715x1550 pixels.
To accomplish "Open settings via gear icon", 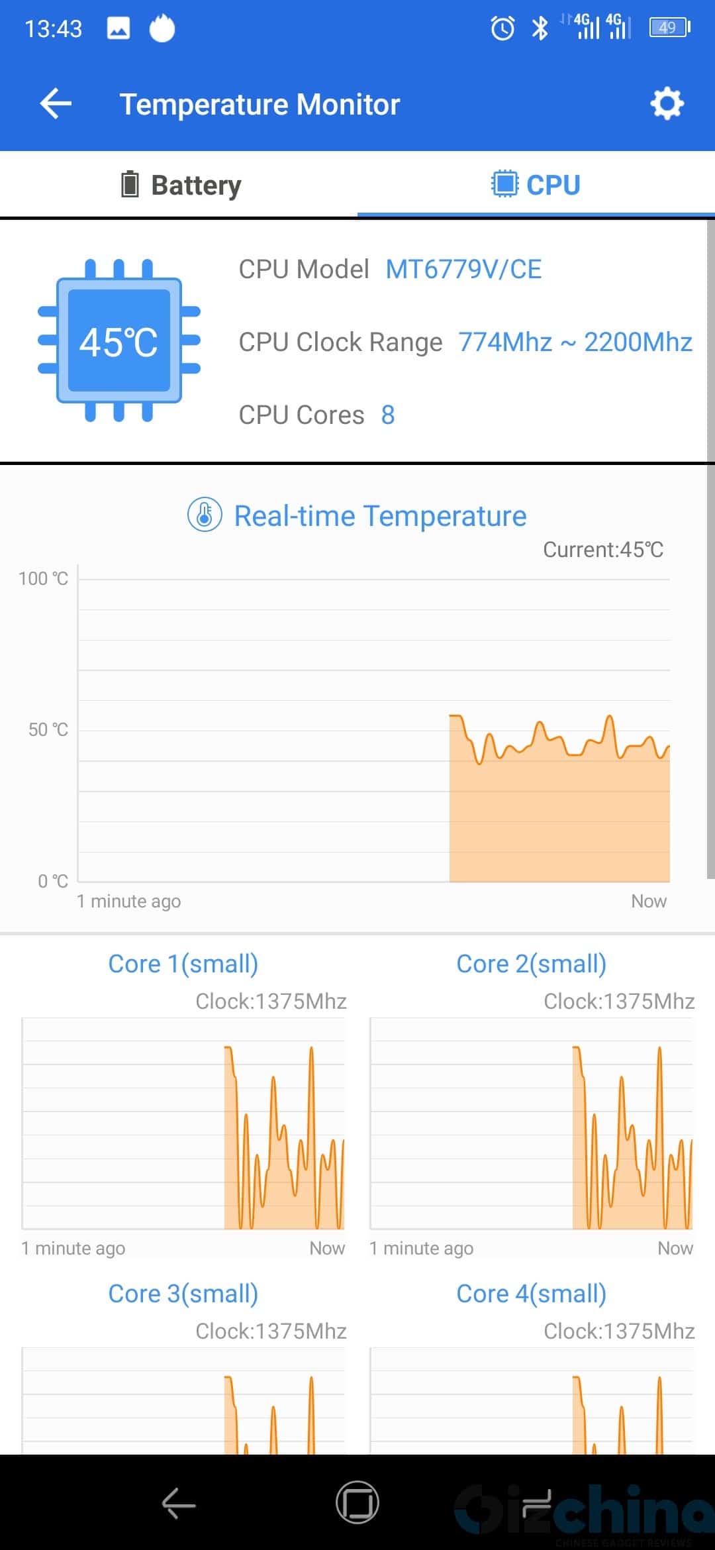I will pos(667,103).
